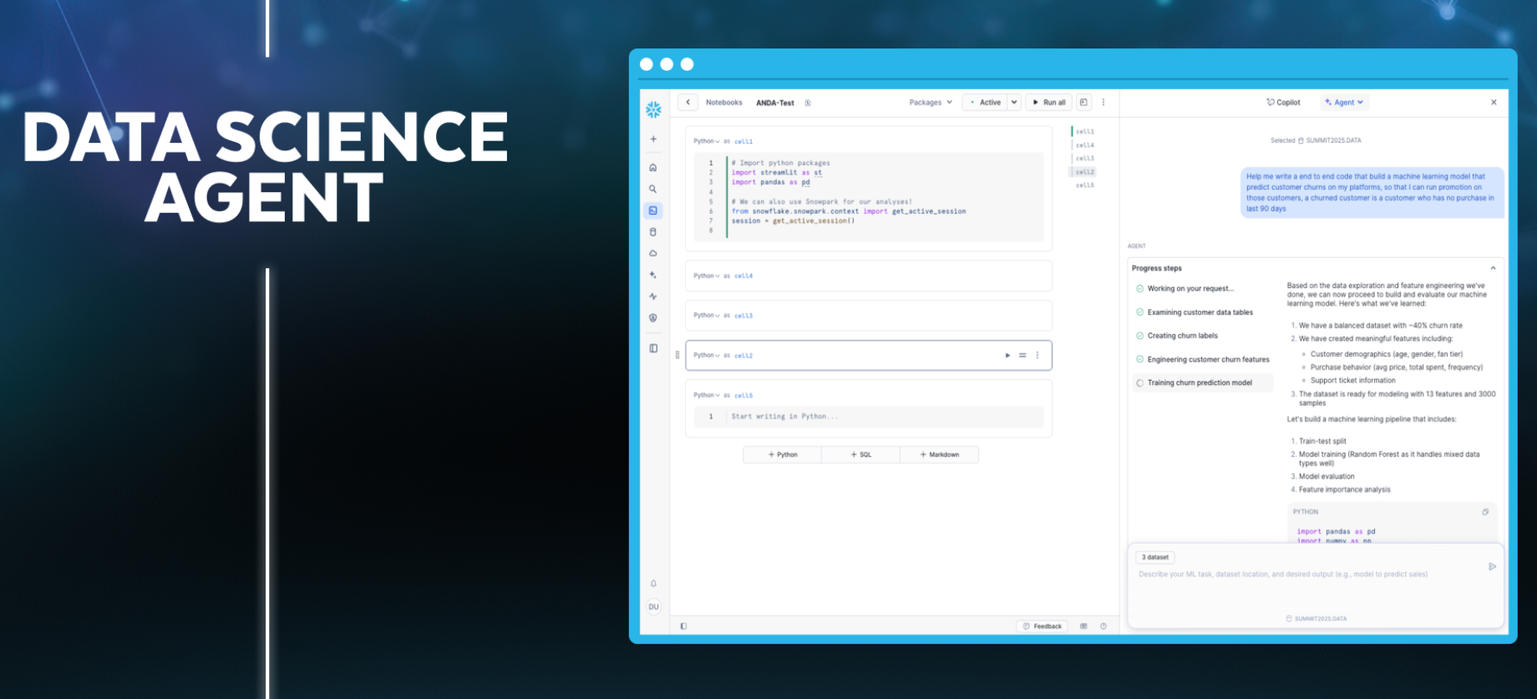Open the search icon in left sidebar
This screenshot has height=699, width=1537.
point(653,189)
